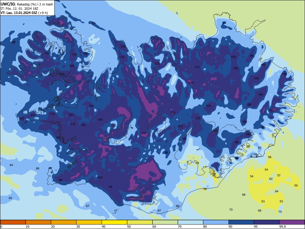Click the humidity value '91' on the map
The height and width of the screenshot is (229, 305).
coord(93,24)
